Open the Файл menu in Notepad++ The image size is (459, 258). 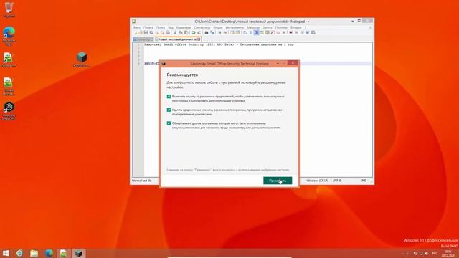pos(137,27)
